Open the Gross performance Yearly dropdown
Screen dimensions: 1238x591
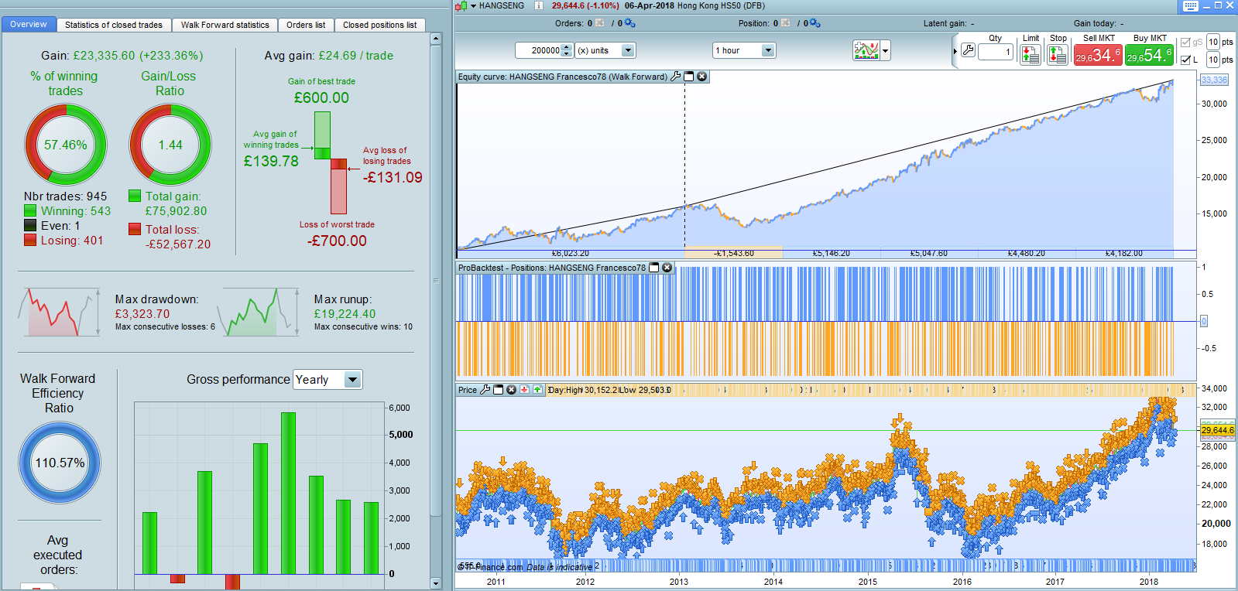pos(352,379)
